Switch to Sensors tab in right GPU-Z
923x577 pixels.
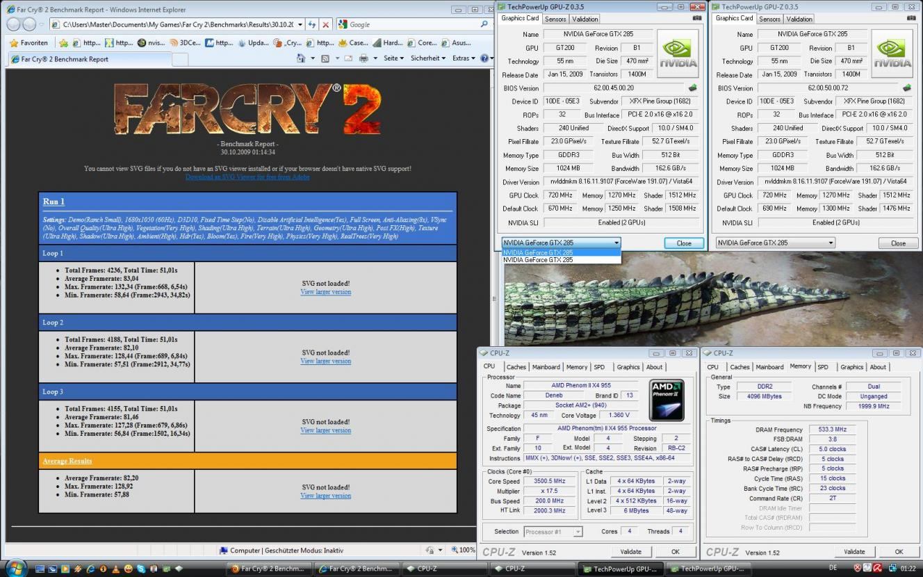click(769, 19)
